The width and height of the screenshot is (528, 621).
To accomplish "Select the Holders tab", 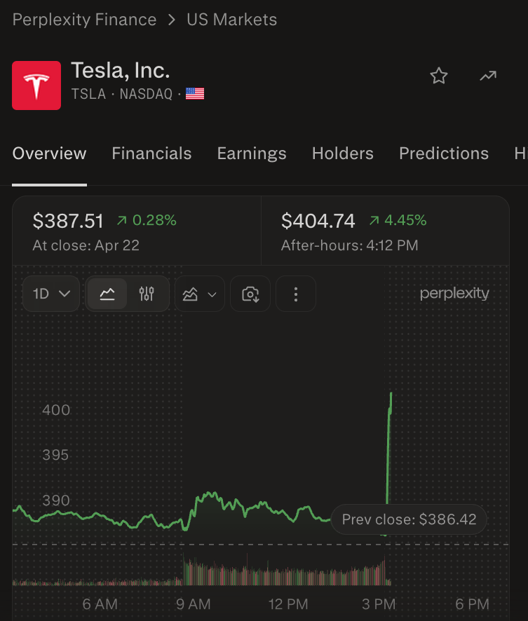I will 343,153.
